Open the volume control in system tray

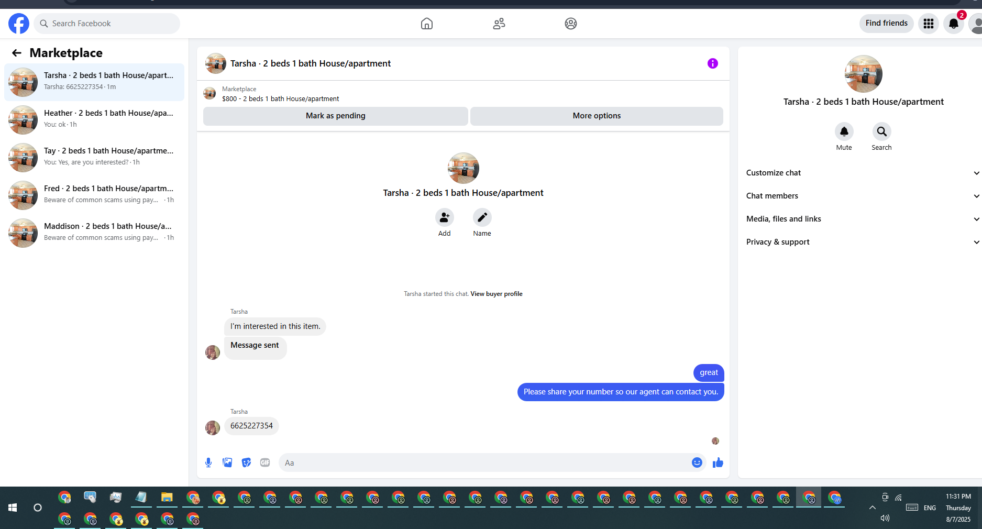click(885, 518)
